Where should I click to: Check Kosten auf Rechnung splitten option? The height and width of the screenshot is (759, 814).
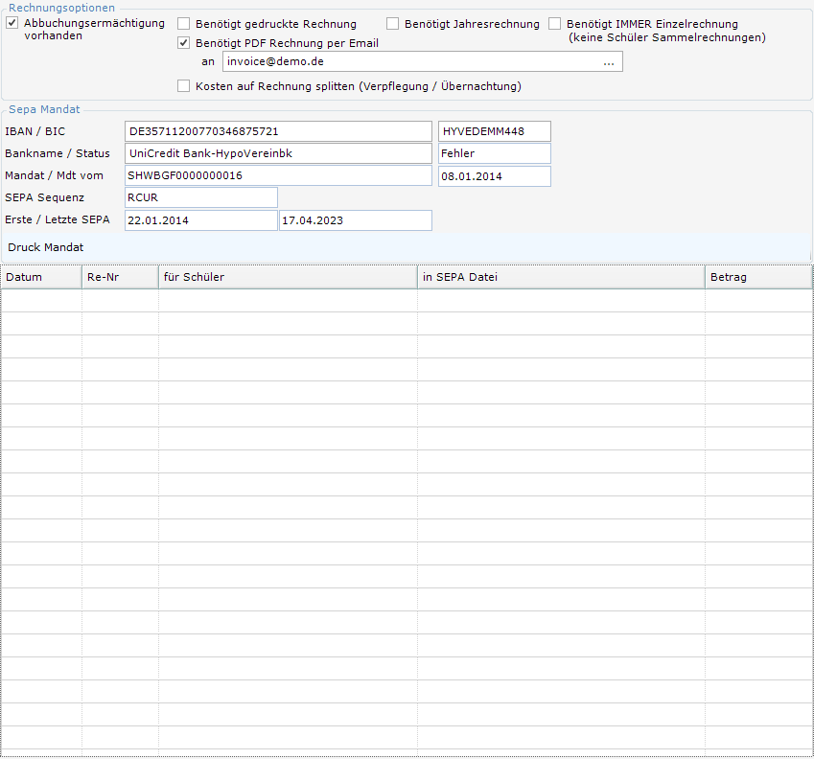[x=183, y=86]
